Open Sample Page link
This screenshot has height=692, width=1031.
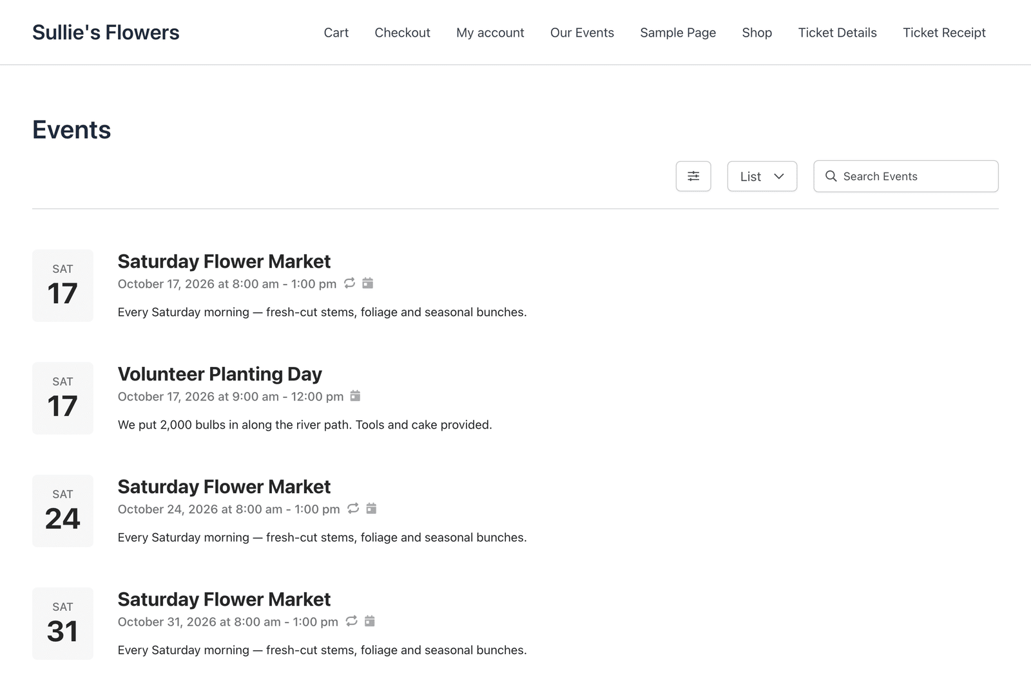tap(678, 33)
